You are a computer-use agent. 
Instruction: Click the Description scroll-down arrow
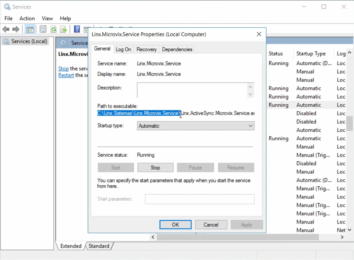[250, 94]
